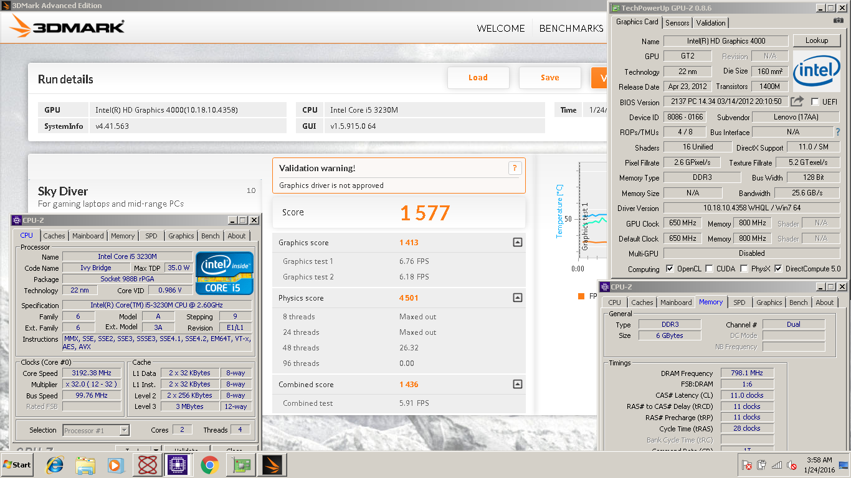The width and height of the screenshot is (851, 478).
Task: Click the red atom-shaped taskbar icon
Action: coord(148,465)
